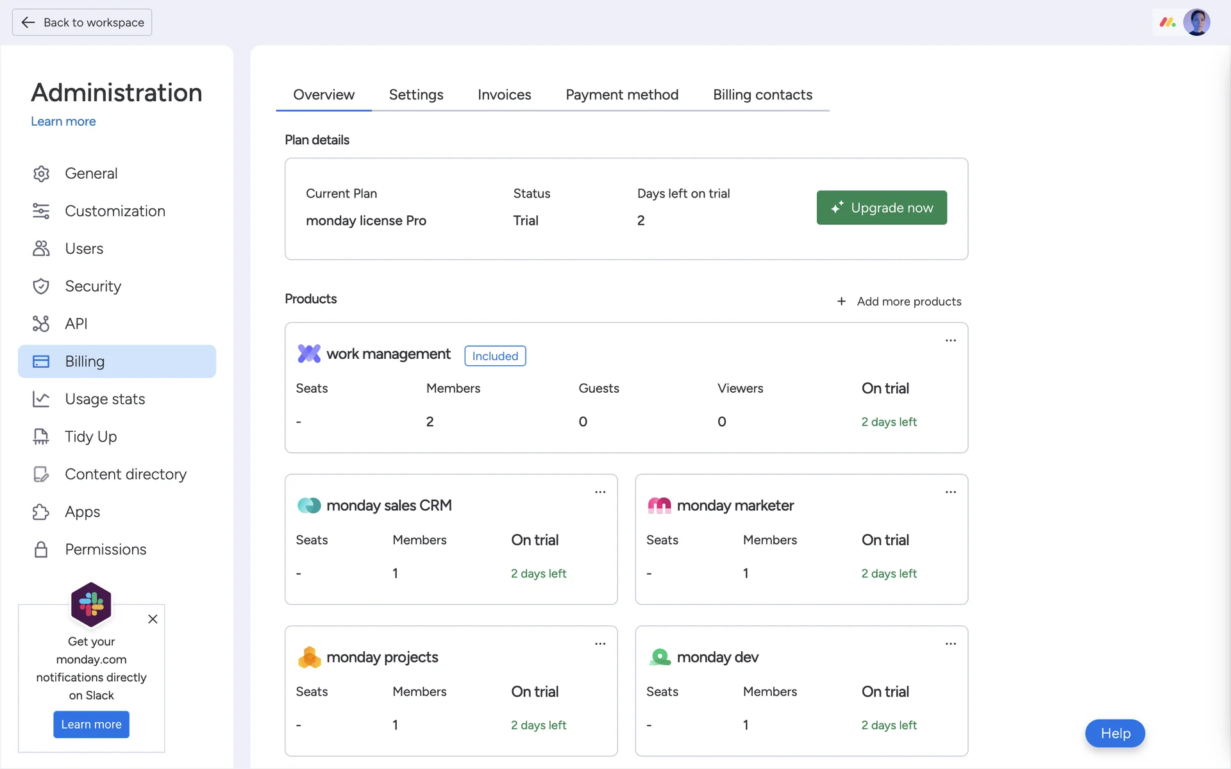
Task: Click the Usage stats chart icon
Action: pos(41,399)
